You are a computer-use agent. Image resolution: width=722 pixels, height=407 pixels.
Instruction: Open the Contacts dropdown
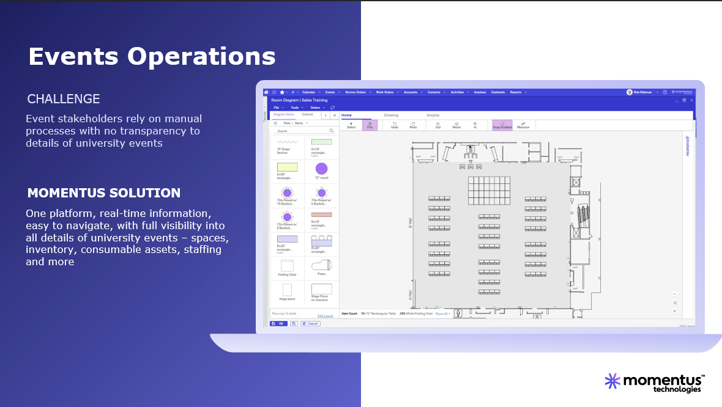[436, 92]
